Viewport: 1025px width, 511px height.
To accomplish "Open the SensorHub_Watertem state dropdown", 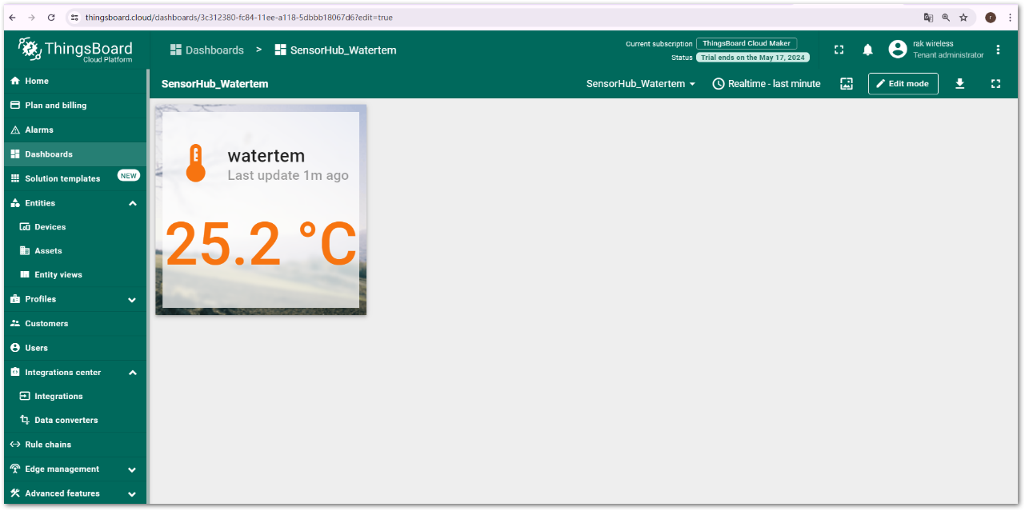I will coord(641,83).
